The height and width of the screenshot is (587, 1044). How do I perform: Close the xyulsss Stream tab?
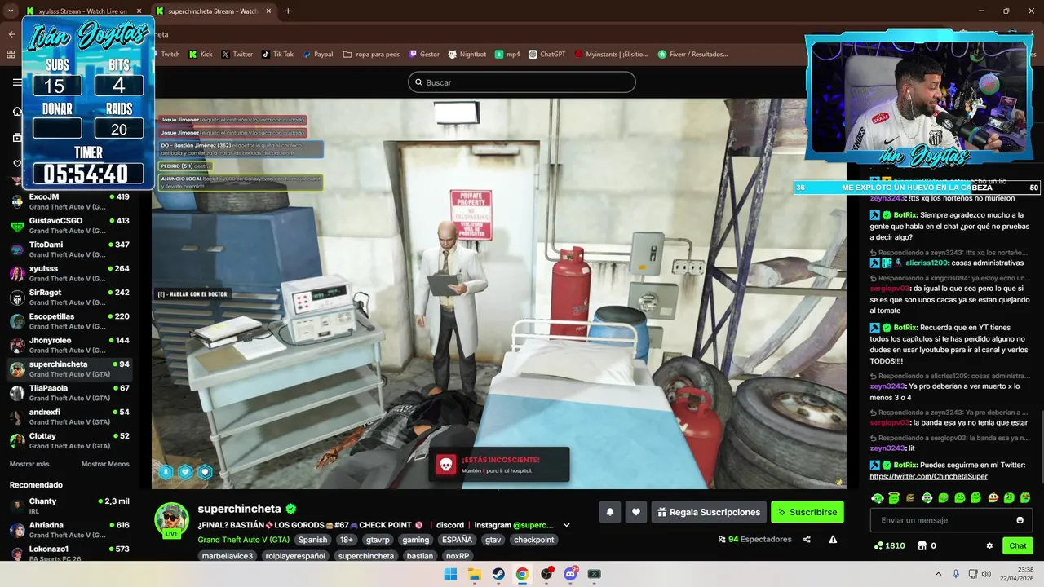coord(137,11)
